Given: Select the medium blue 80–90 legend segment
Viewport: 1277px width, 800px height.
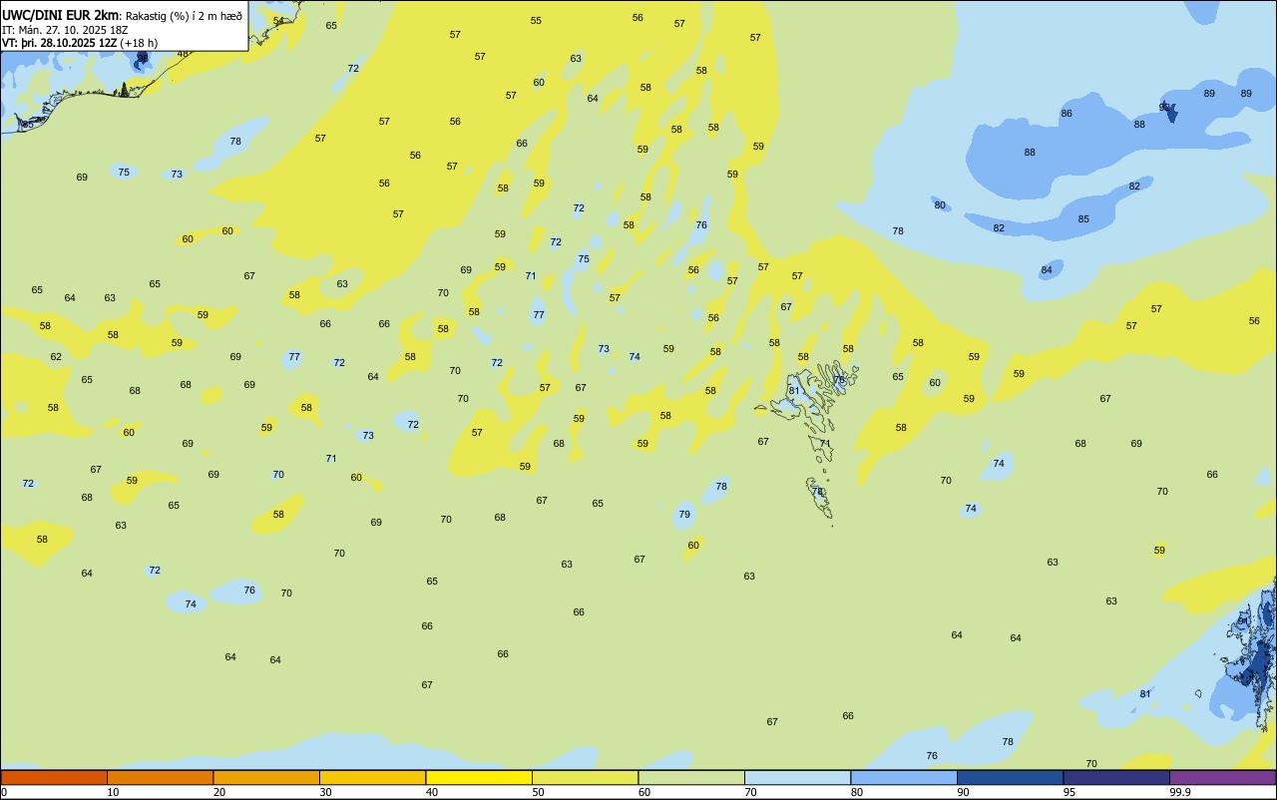Looking at the screenshot, I should [x=904, y=777].
